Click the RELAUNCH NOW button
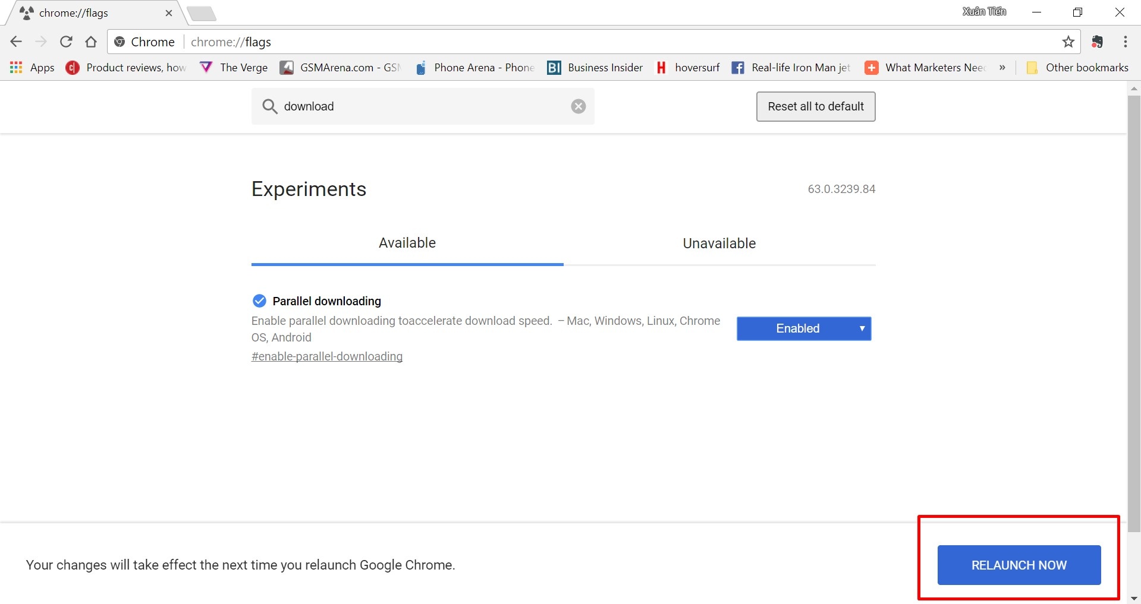1141x604 pixels. coord(1018,565)
